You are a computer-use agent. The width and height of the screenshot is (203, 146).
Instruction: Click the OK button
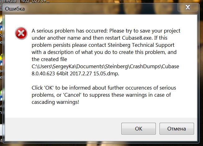[138, 129]
